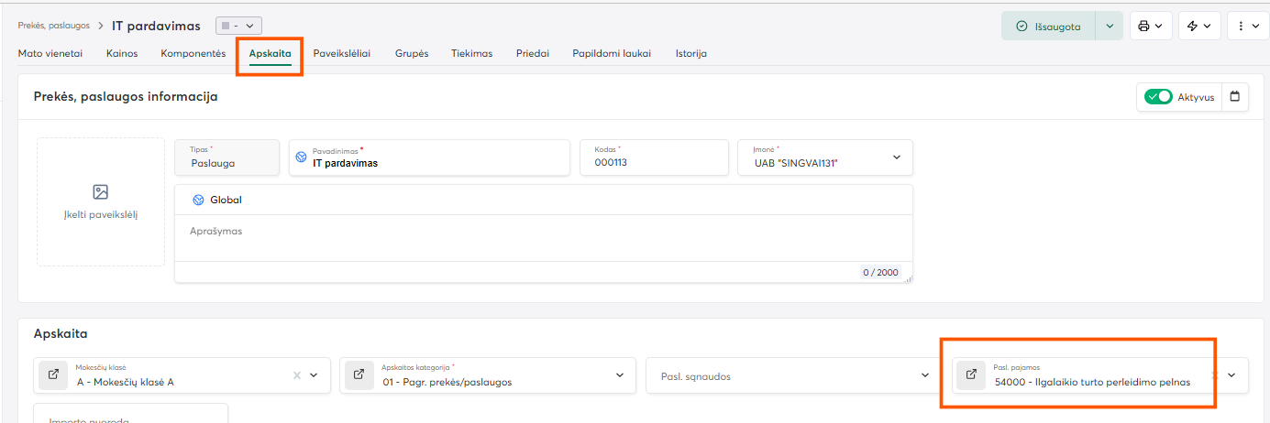
Task: Click the Prekės, paslaugos informacija heading
Action: [x=126, y=96]
